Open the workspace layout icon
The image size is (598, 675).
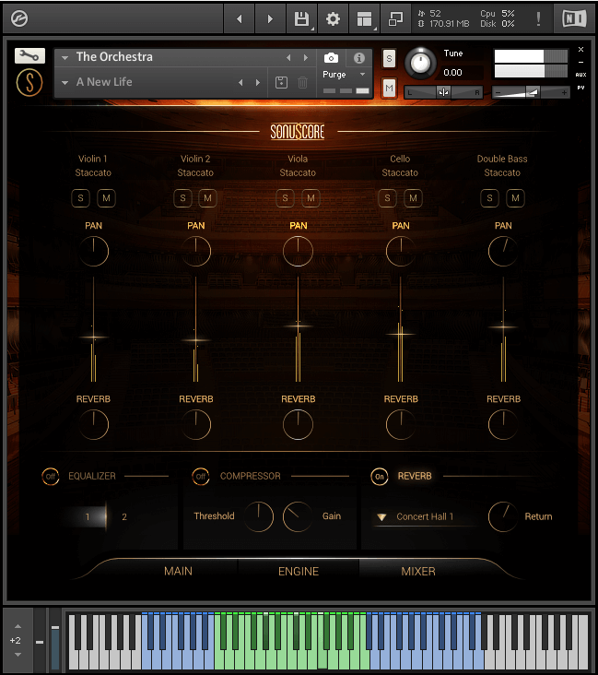pos(364,18)
